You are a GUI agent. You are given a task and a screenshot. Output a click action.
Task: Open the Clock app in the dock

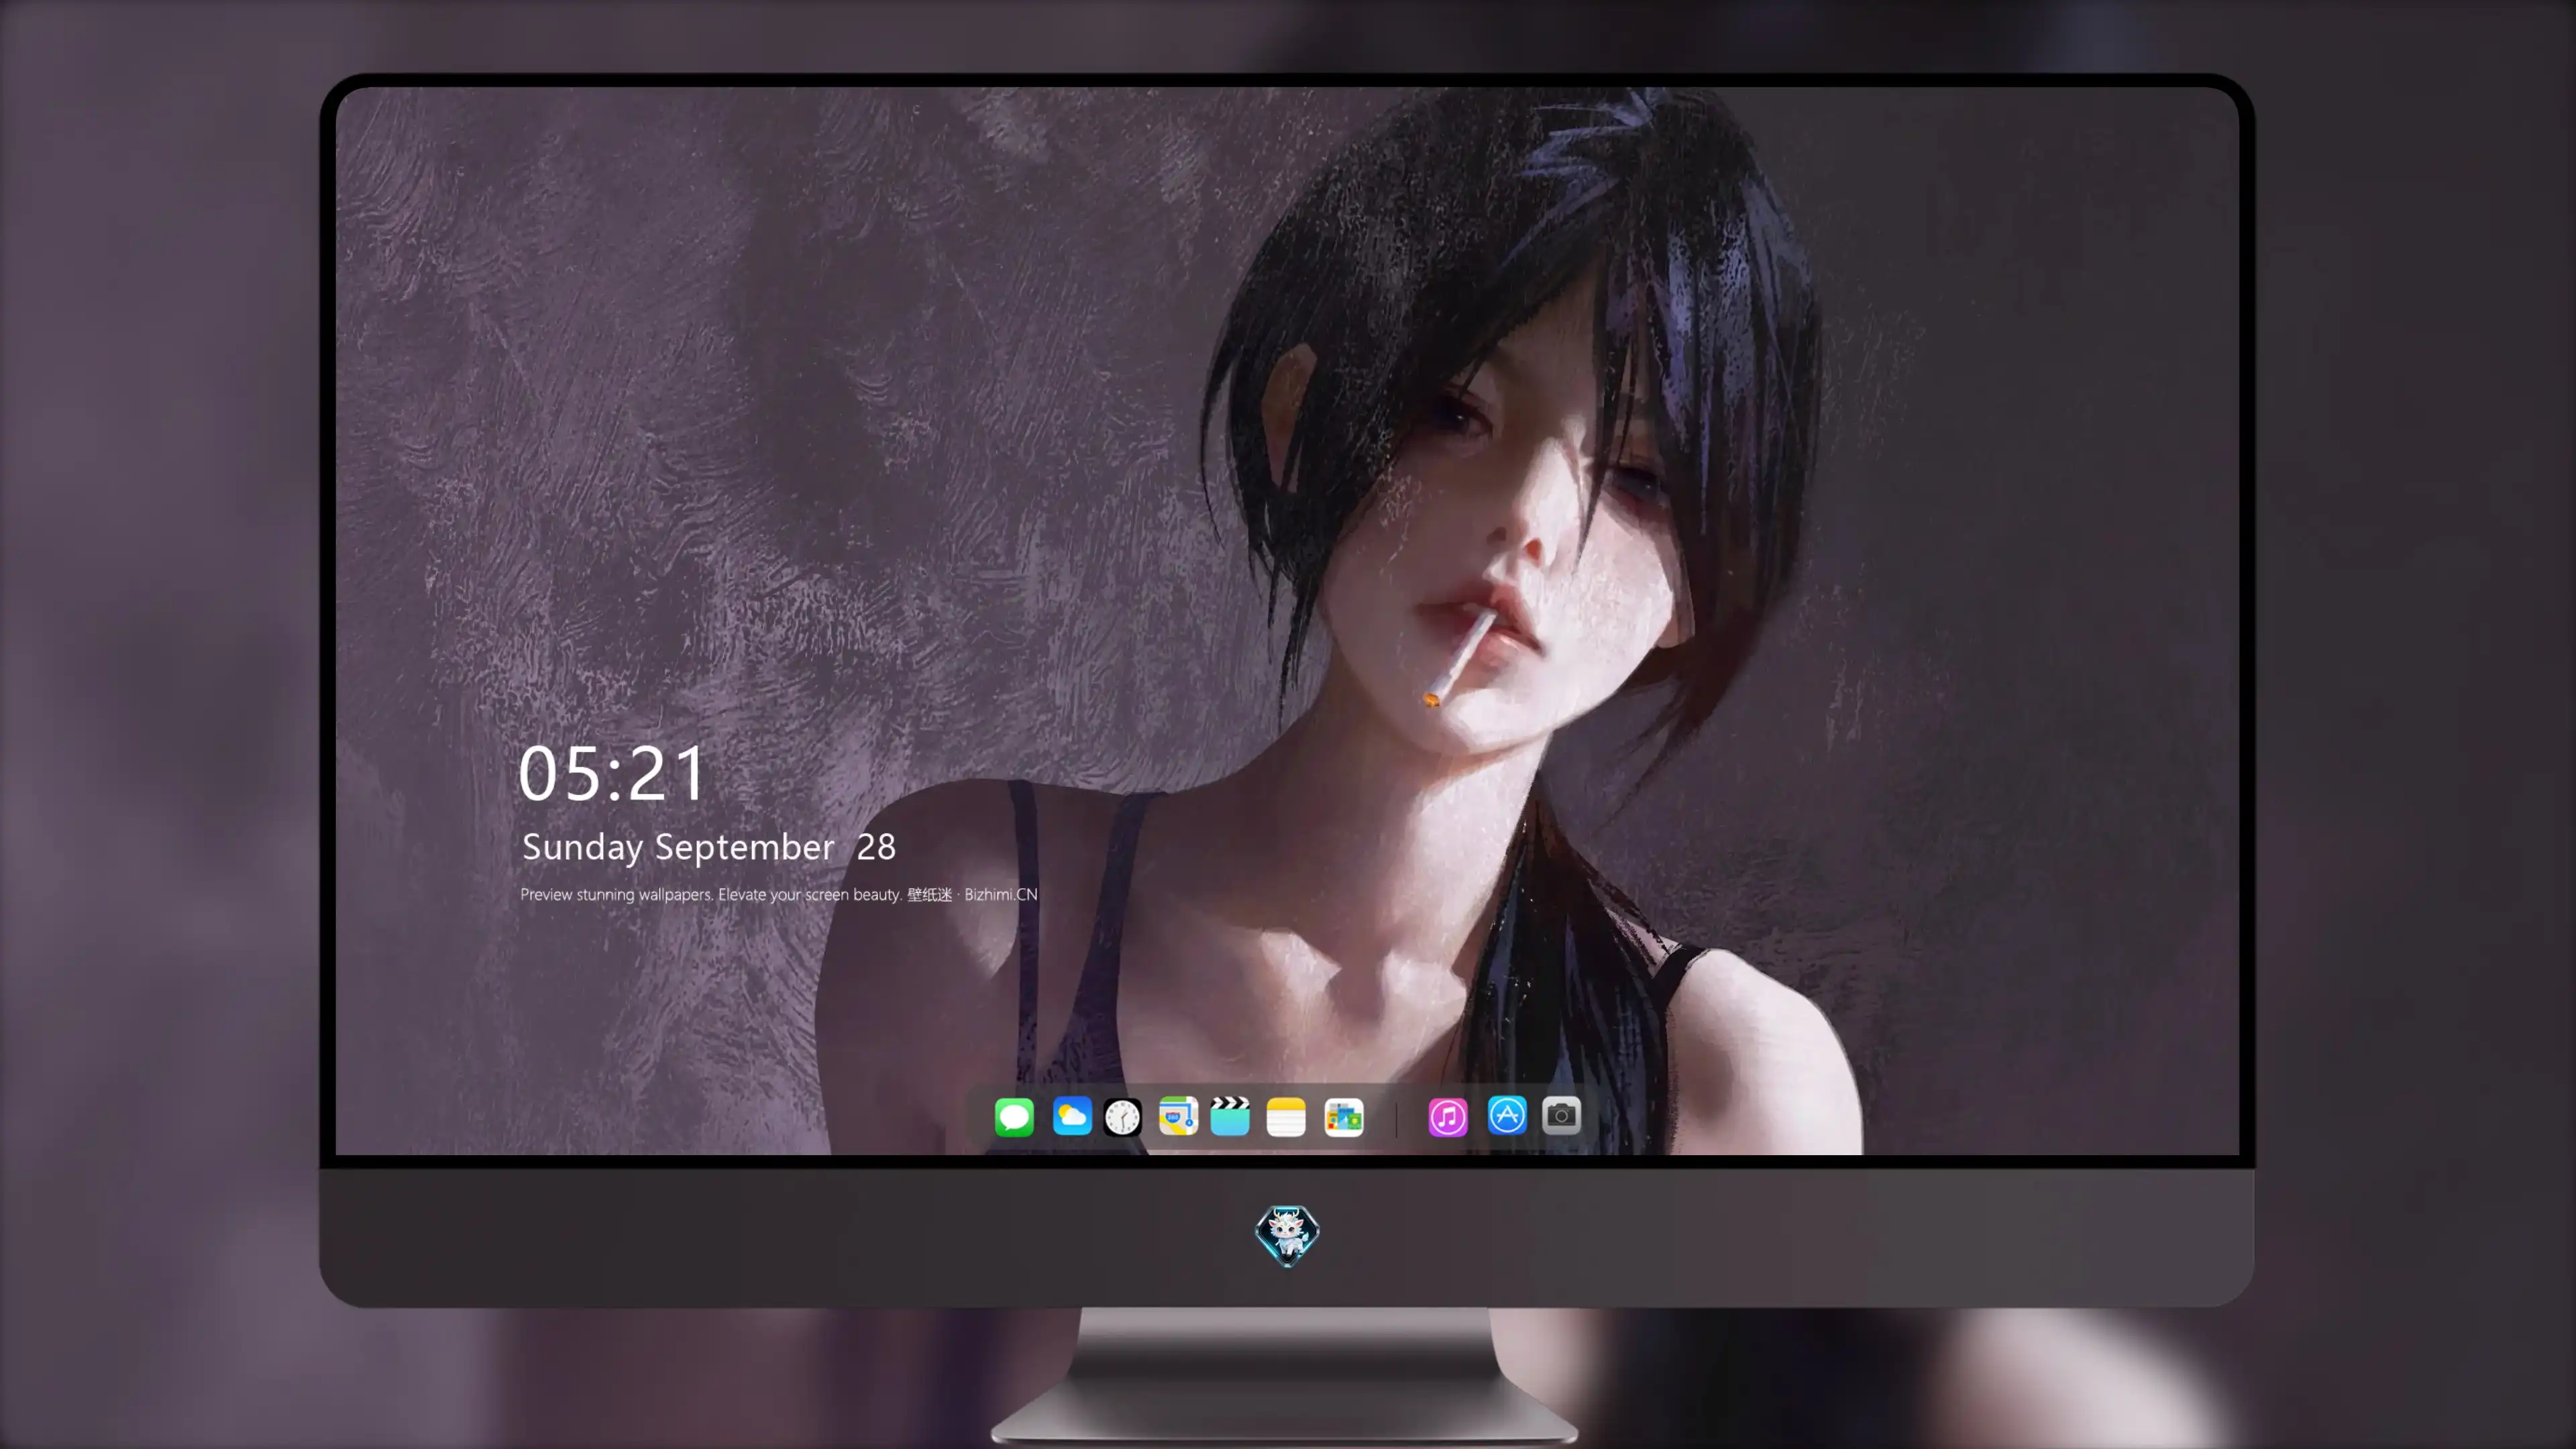tap(1123, 1117)
